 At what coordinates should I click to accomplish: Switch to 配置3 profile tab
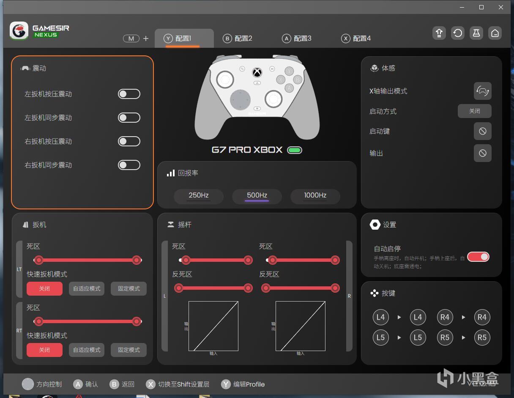click(297, 38)
